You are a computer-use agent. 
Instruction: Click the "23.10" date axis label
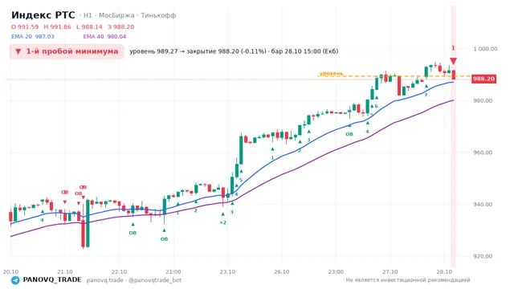(x=227, y=271)
